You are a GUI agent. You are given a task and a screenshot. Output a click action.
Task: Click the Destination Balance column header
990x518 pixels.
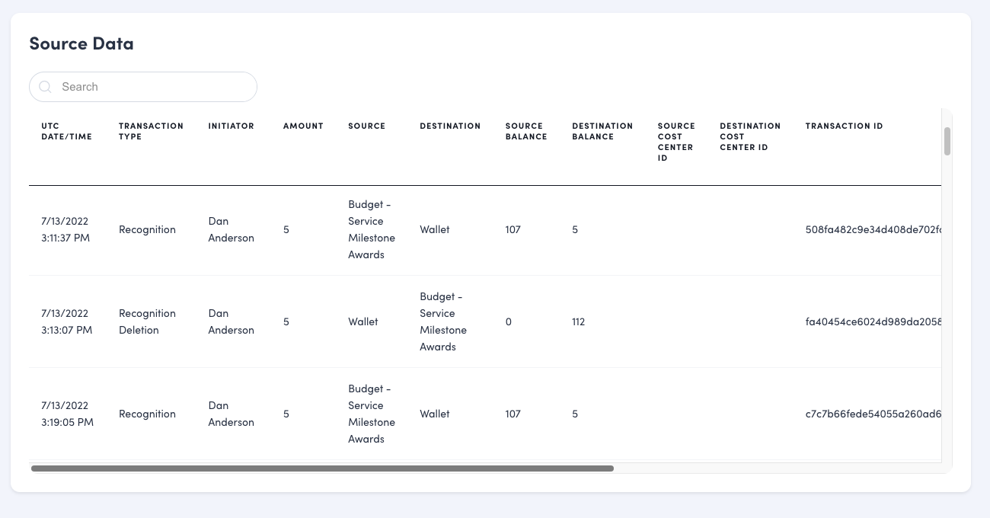pos(602,131)
